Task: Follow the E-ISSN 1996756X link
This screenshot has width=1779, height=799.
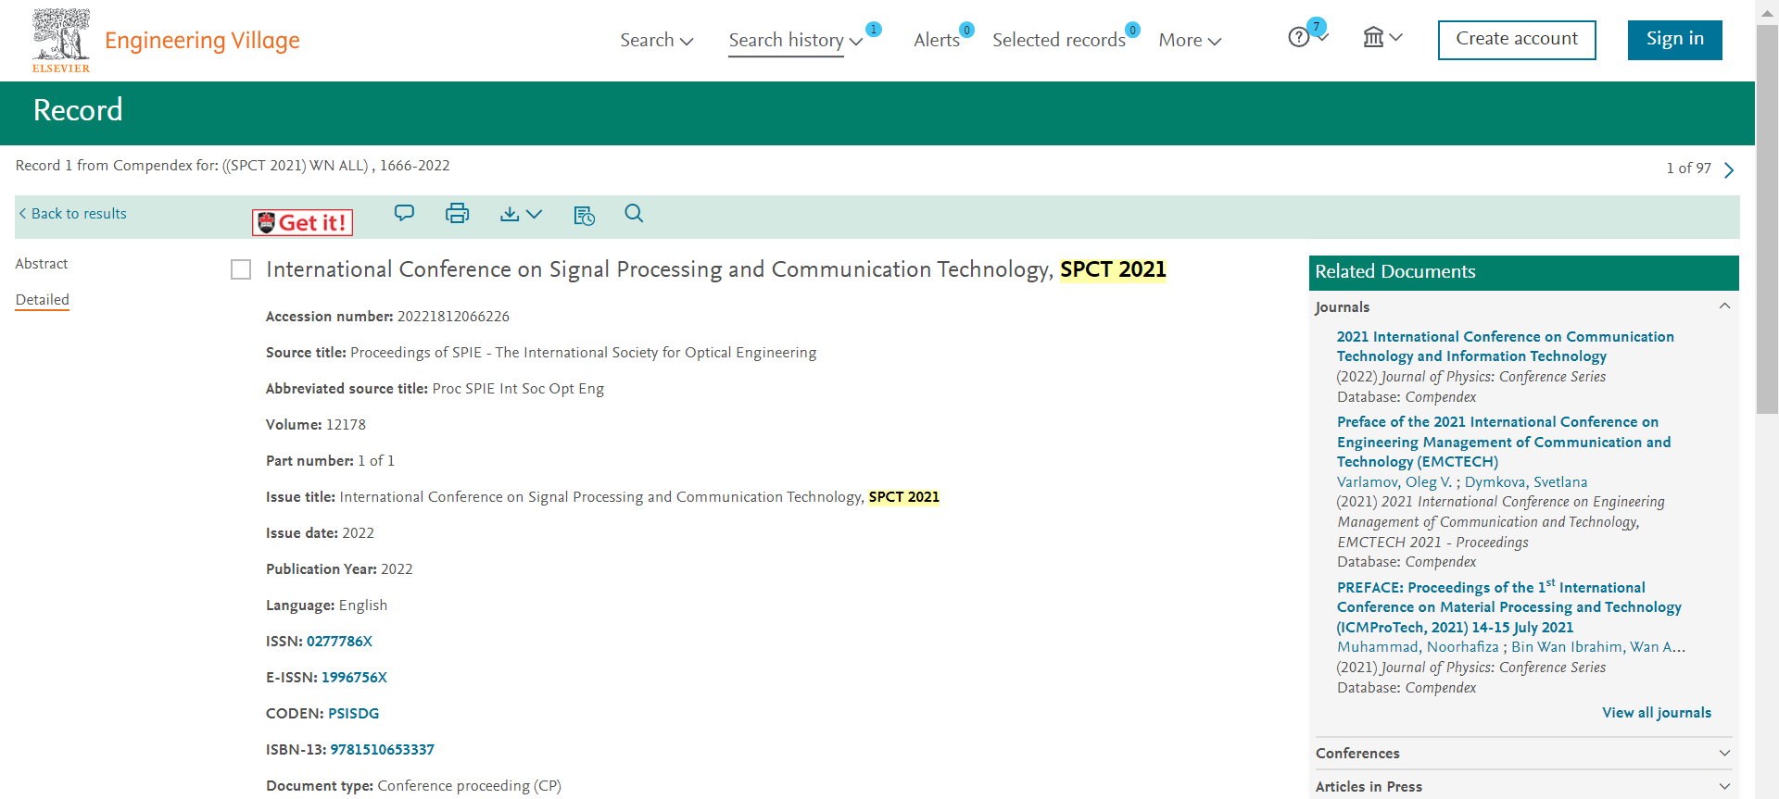Action: (x=354, y=678)
